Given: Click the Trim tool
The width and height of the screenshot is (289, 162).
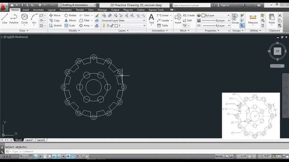Looking at the screenshot, I should tap(84, 15).
